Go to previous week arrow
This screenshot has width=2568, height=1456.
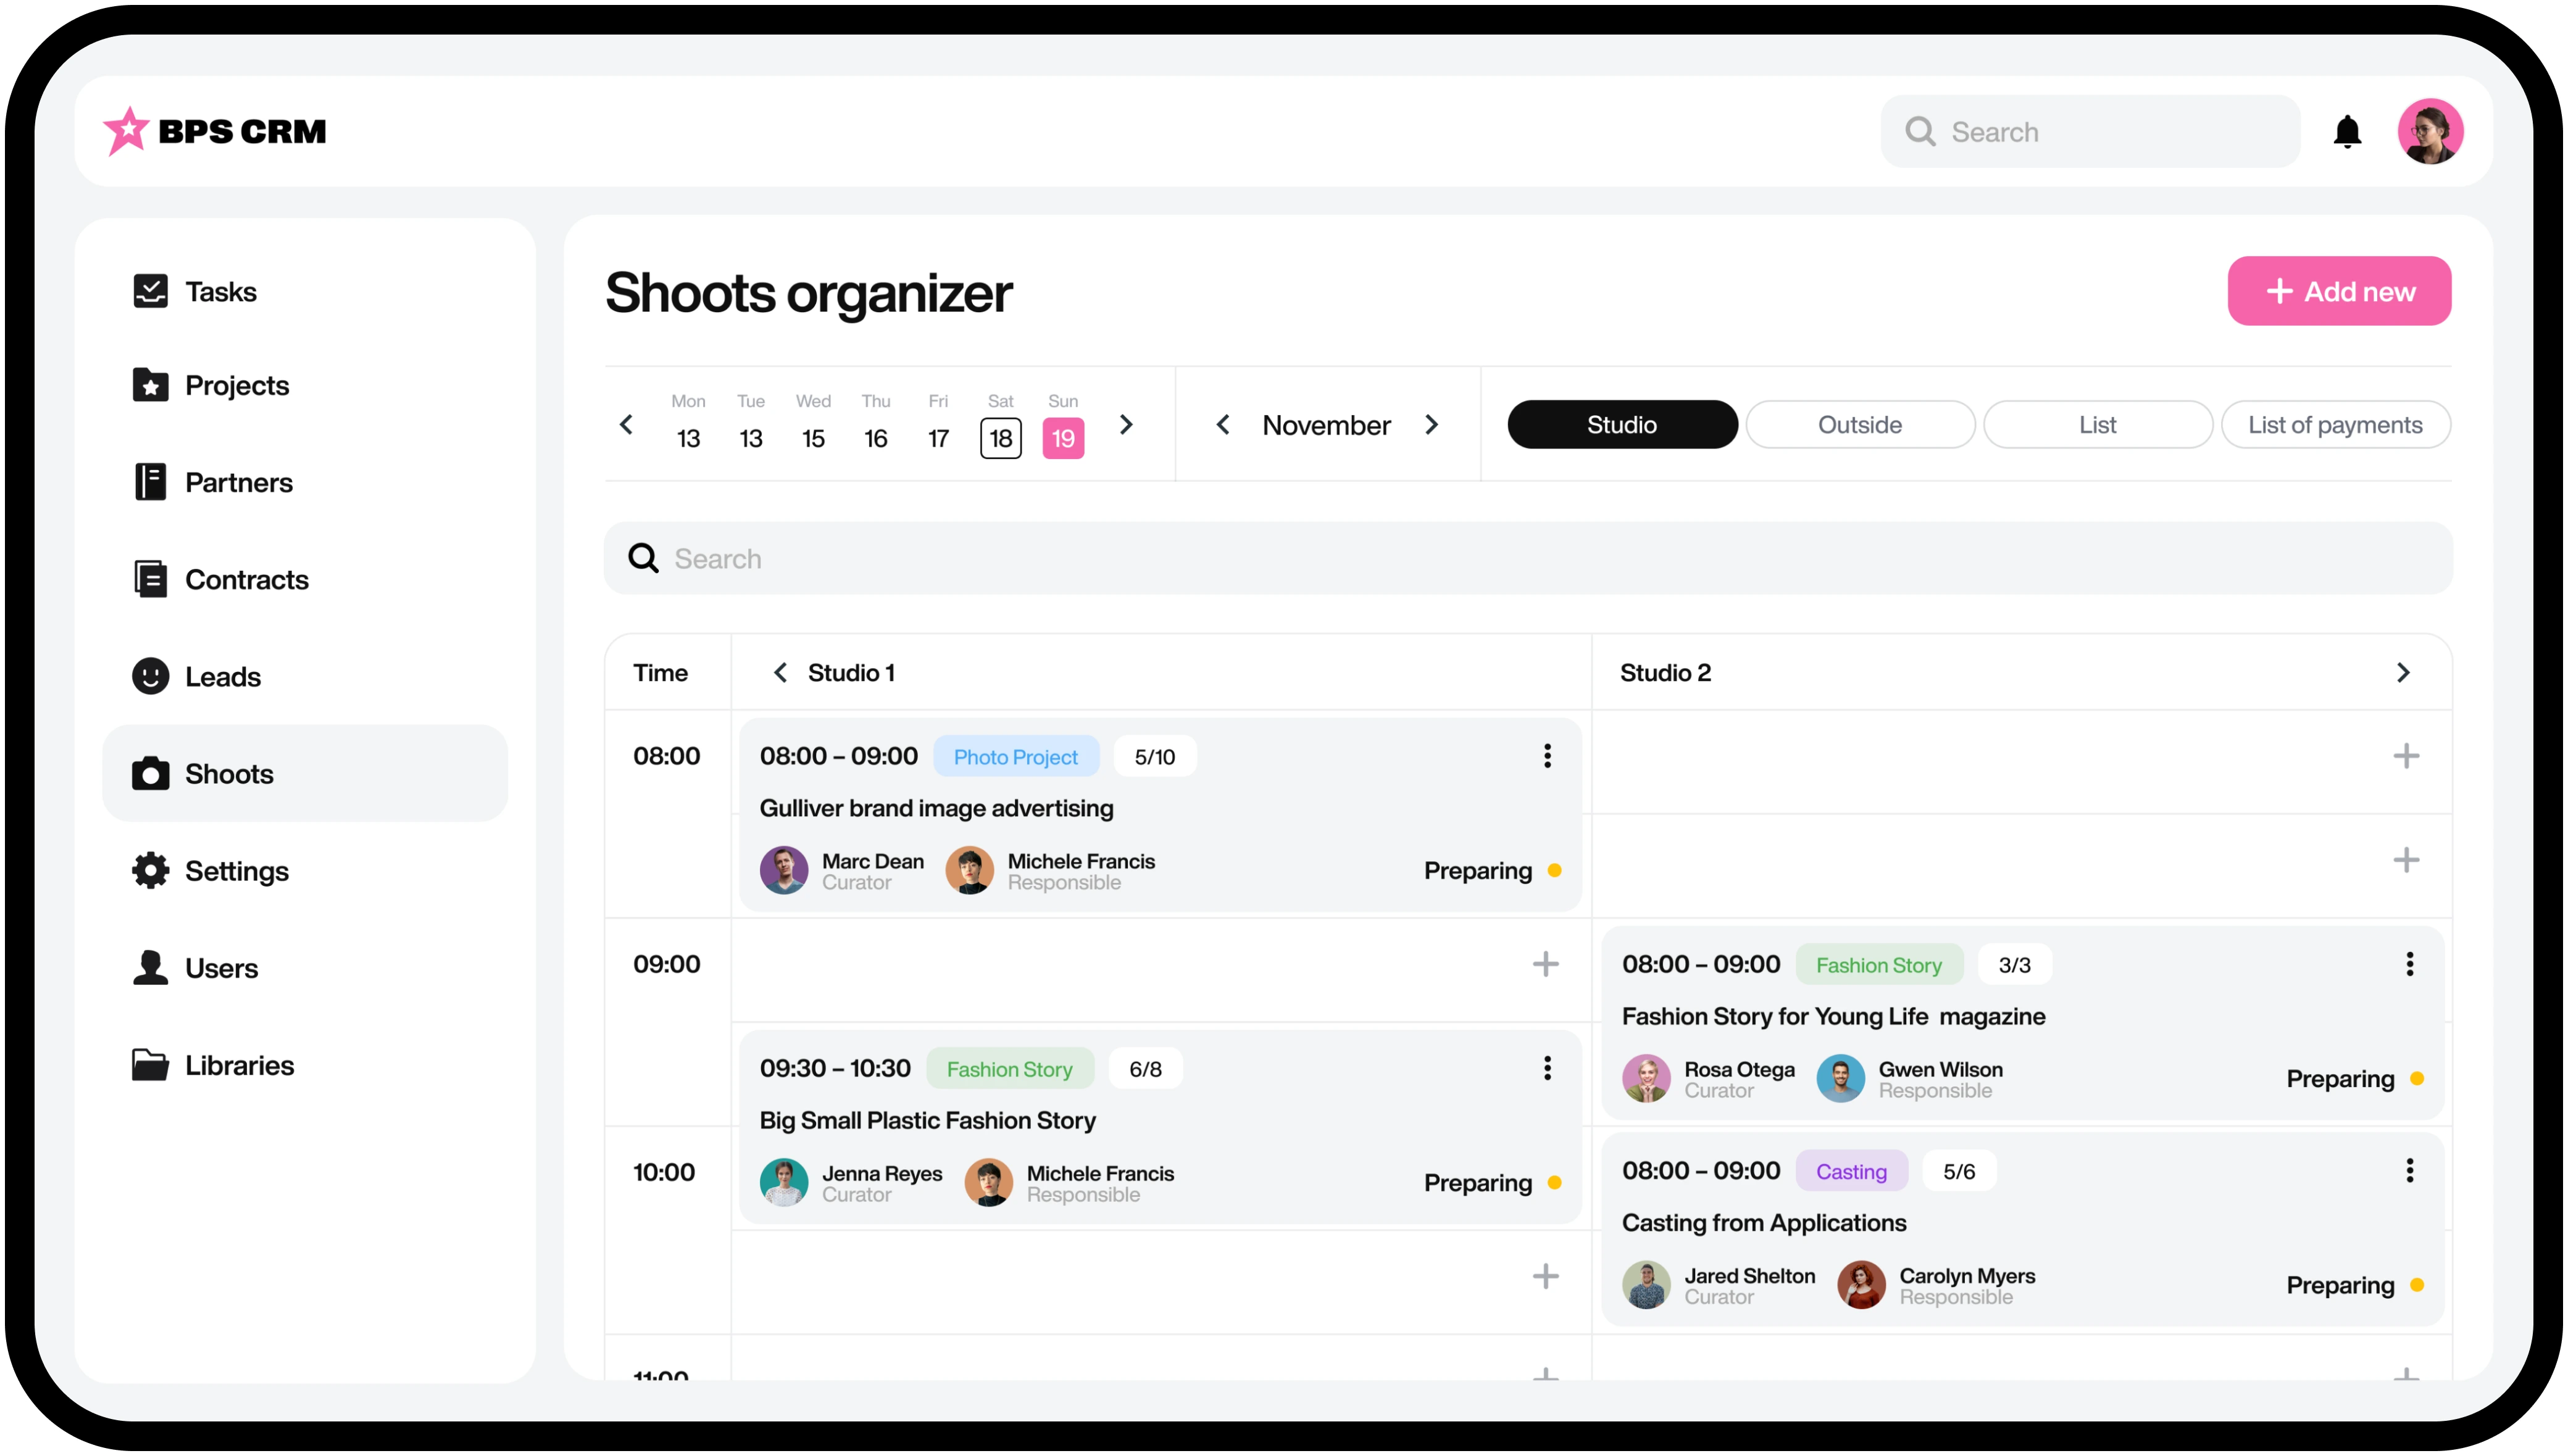point(626,424)
